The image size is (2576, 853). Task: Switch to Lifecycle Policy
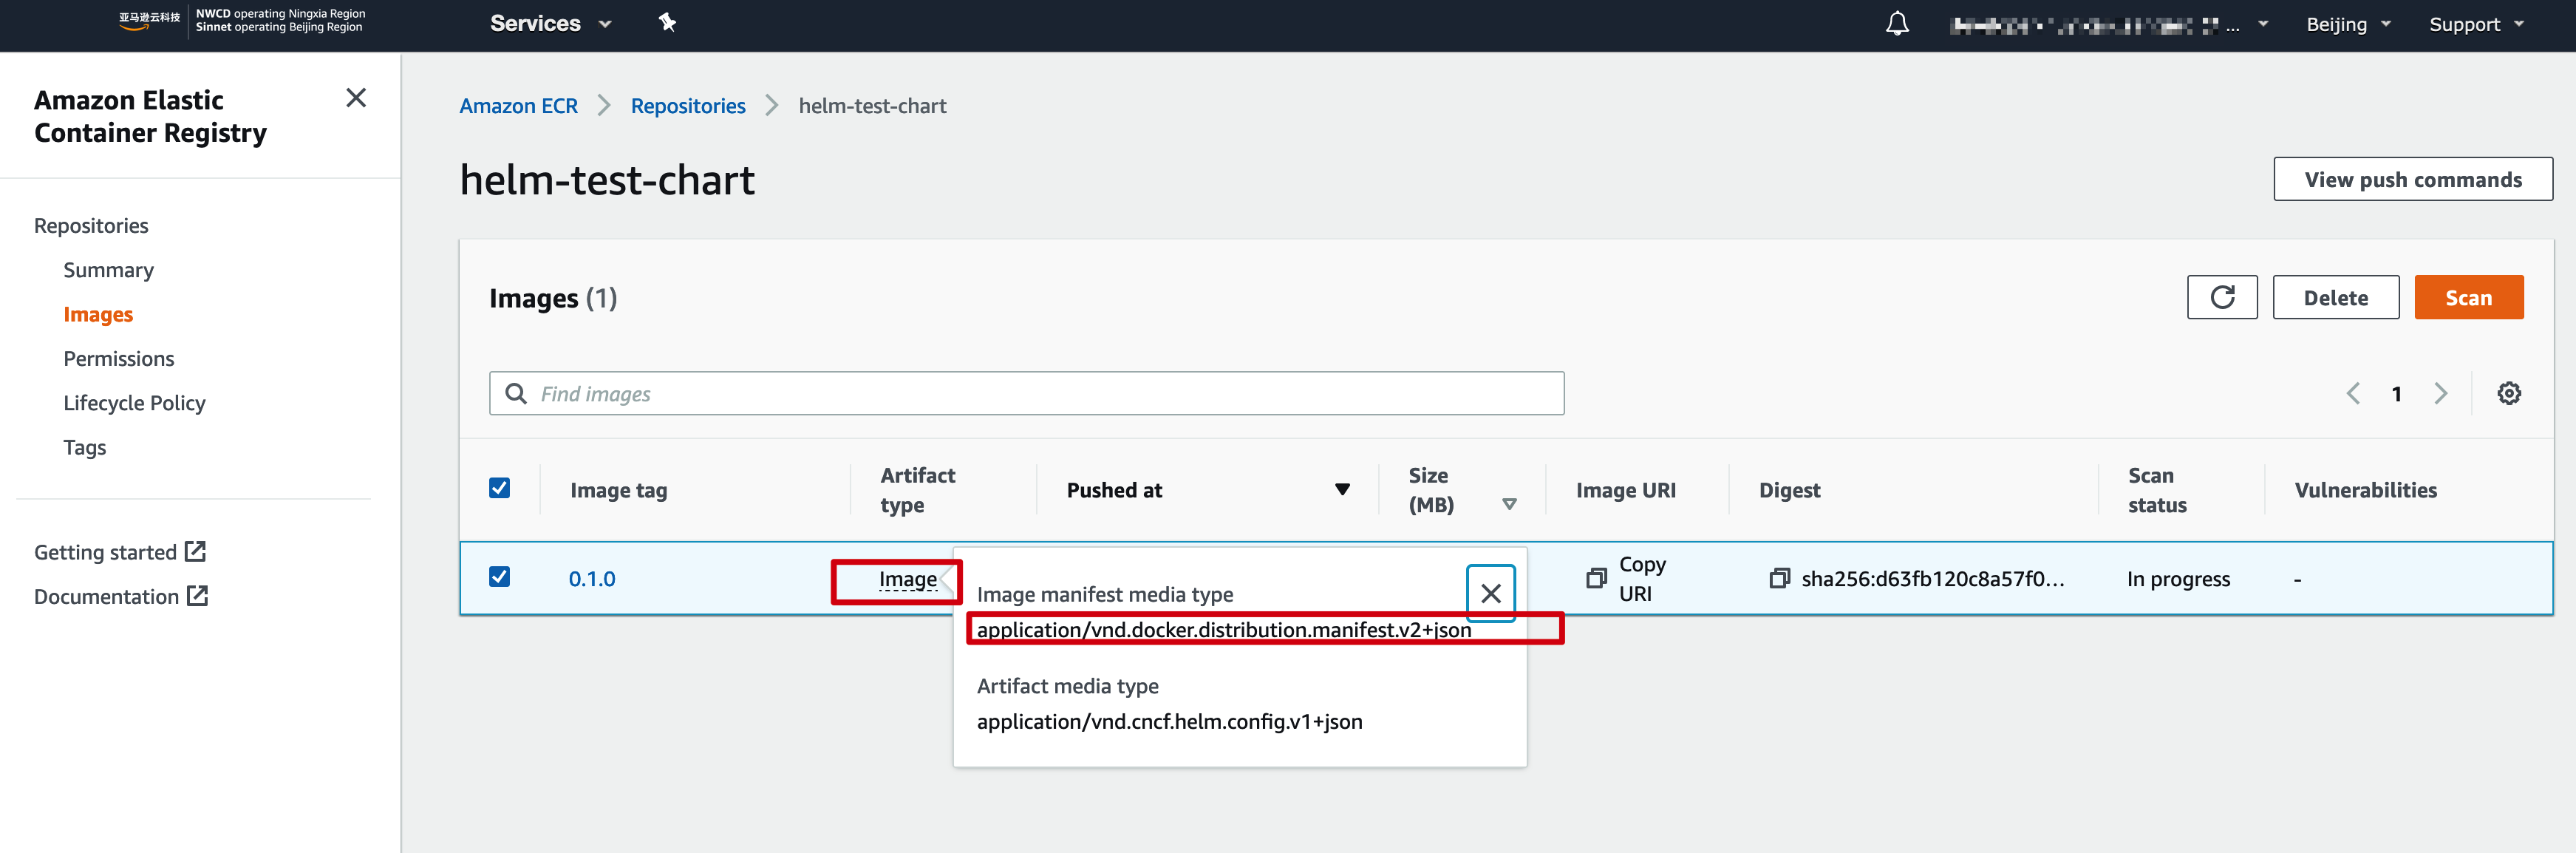click(134, 402)
